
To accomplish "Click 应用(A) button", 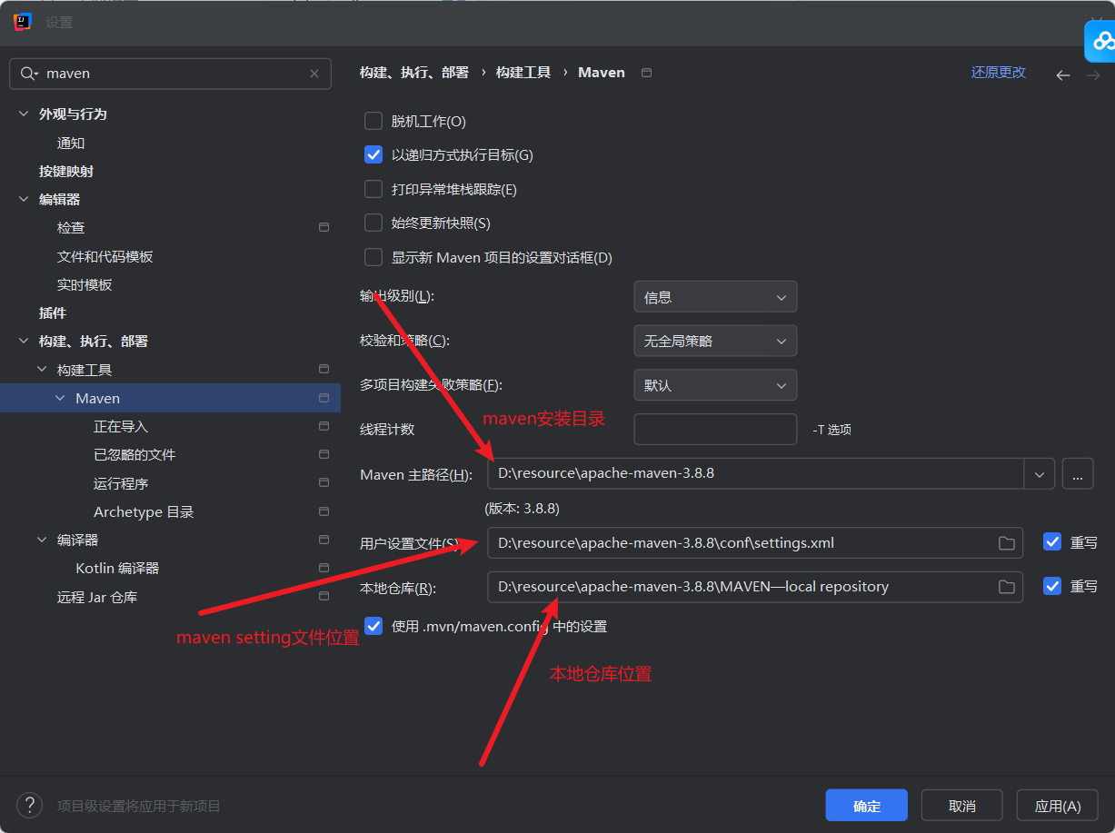I will (1058, 806).
